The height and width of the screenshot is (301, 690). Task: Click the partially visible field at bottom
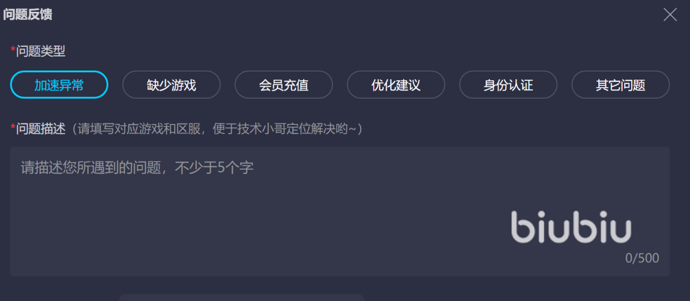point(241,297)
